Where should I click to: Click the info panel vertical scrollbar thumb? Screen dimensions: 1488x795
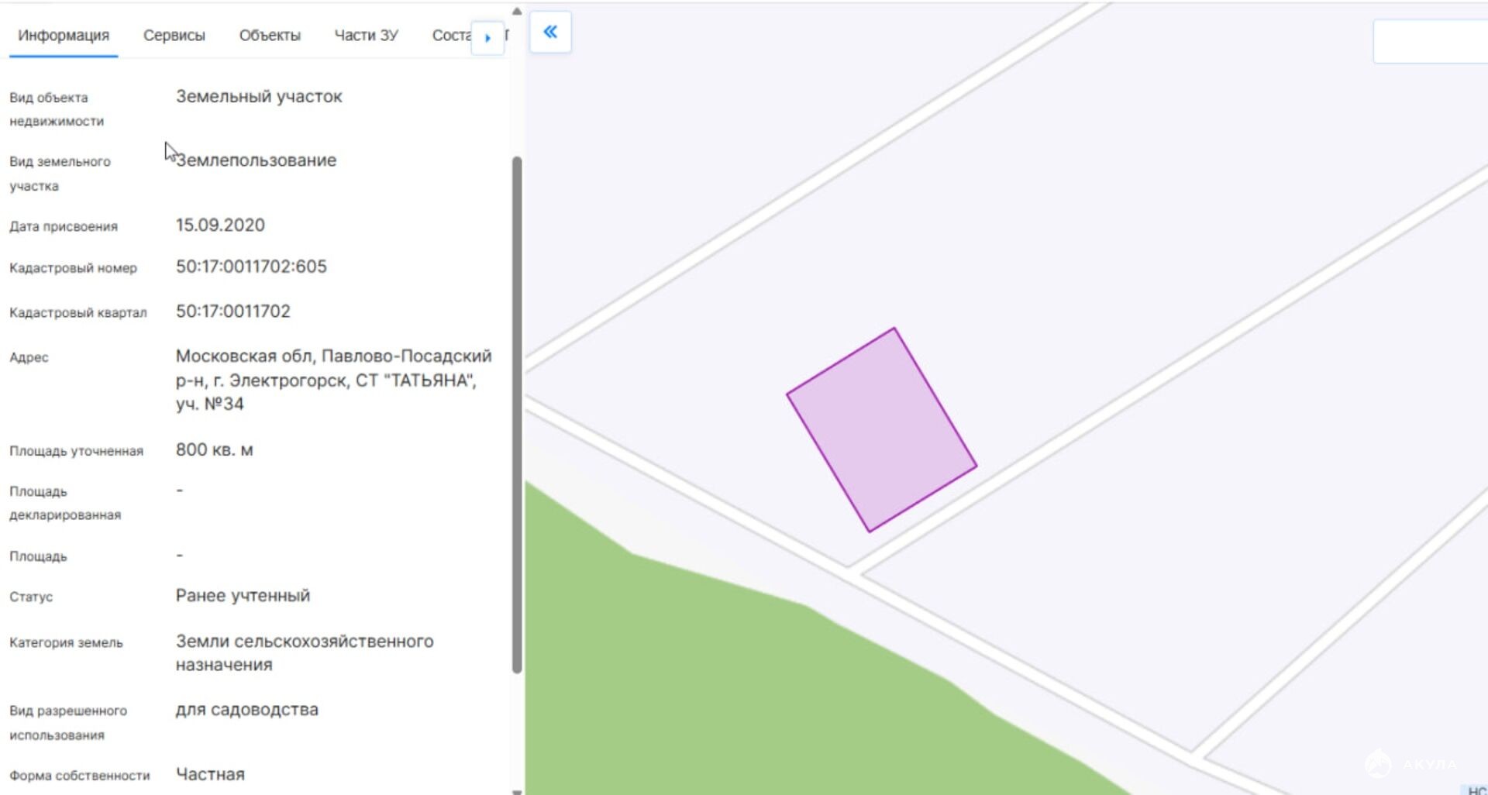pyautogui.click(x=517, y=415)
